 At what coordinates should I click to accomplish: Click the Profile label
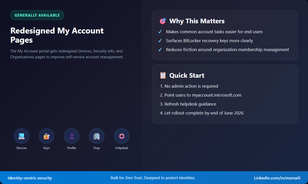72,148
